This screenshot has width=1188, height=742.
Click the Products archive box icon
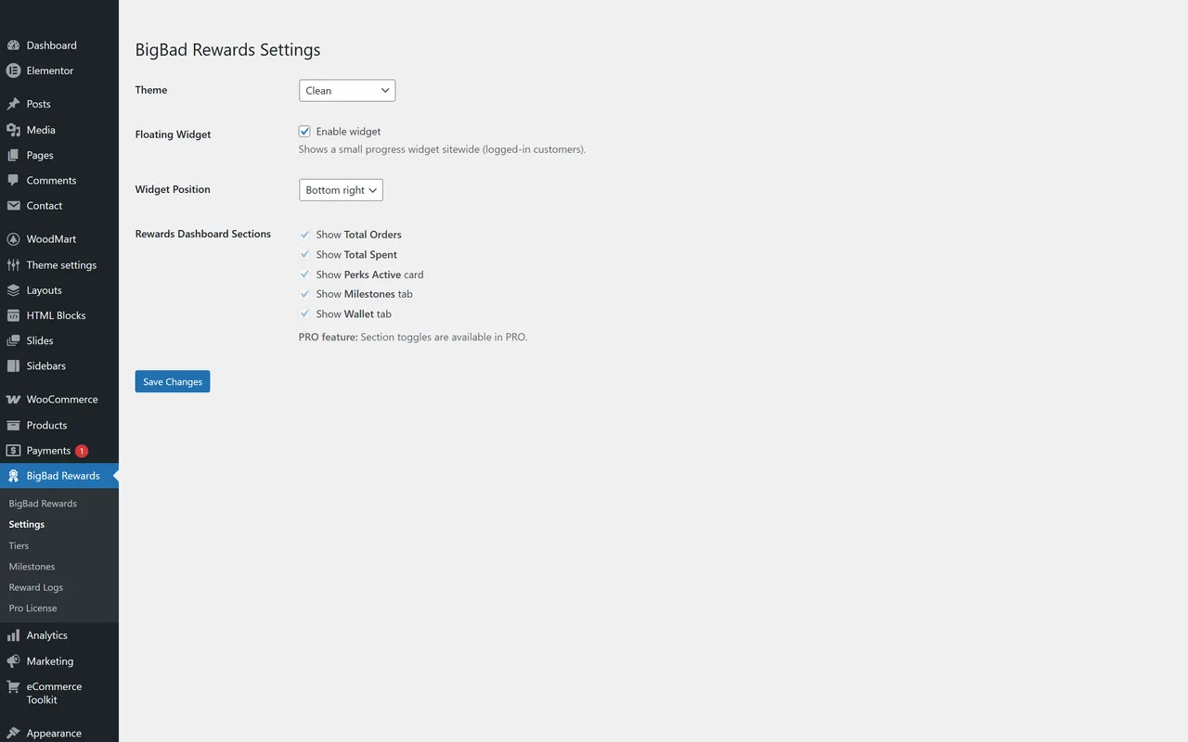[x=13, y=426]
